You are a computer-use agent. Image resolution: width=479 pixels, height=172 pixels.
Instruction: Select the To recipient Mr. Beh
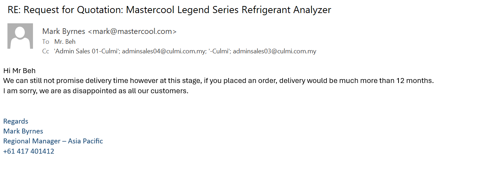tap(65, 42)
